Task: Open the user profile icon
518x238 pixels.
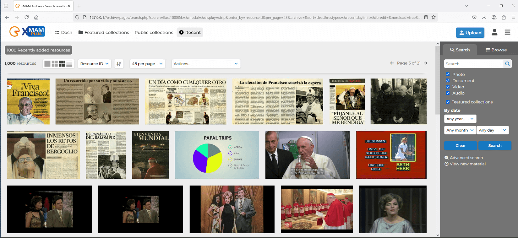Action: 494,32
